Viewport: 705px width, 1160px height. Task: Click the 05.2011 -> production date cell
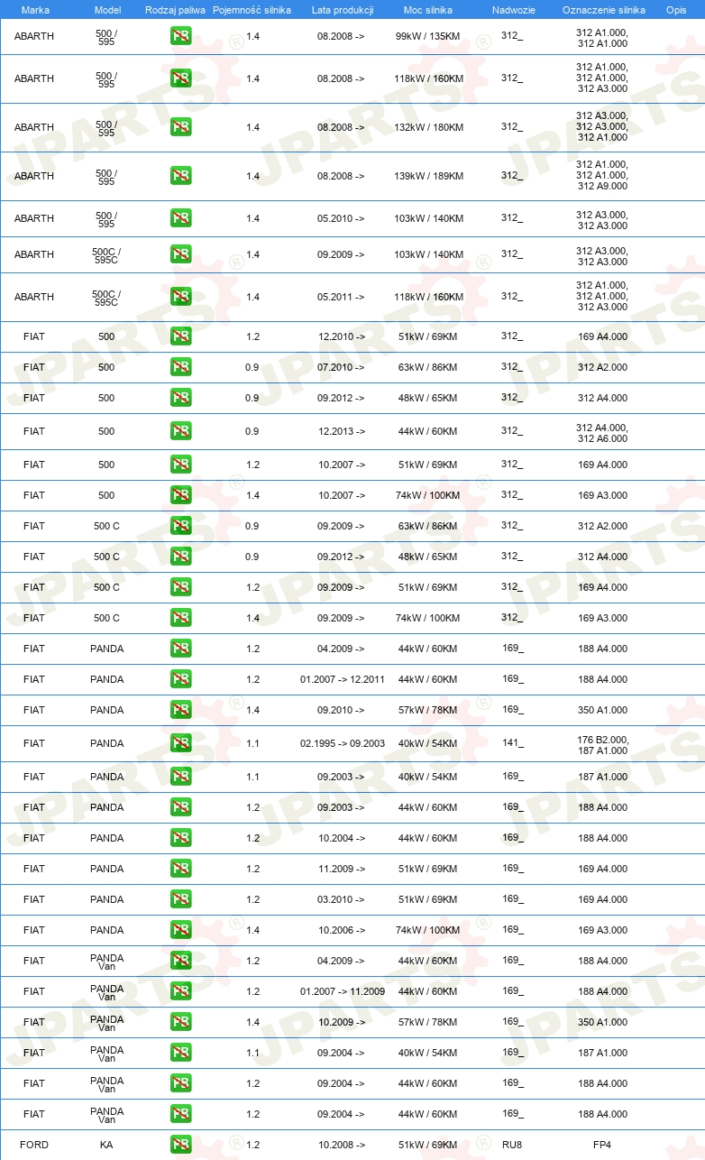click(342, 297)
